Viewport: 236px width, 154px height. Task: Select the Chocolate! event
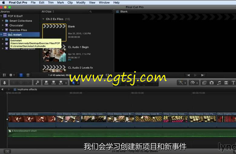point(16,25)
